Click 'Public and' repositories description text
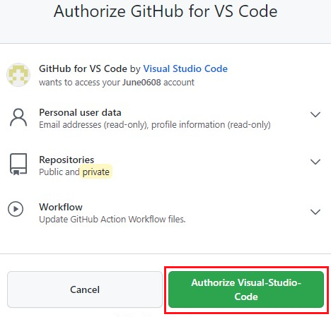This screenshot has height=317, width=331. point(59,172)
